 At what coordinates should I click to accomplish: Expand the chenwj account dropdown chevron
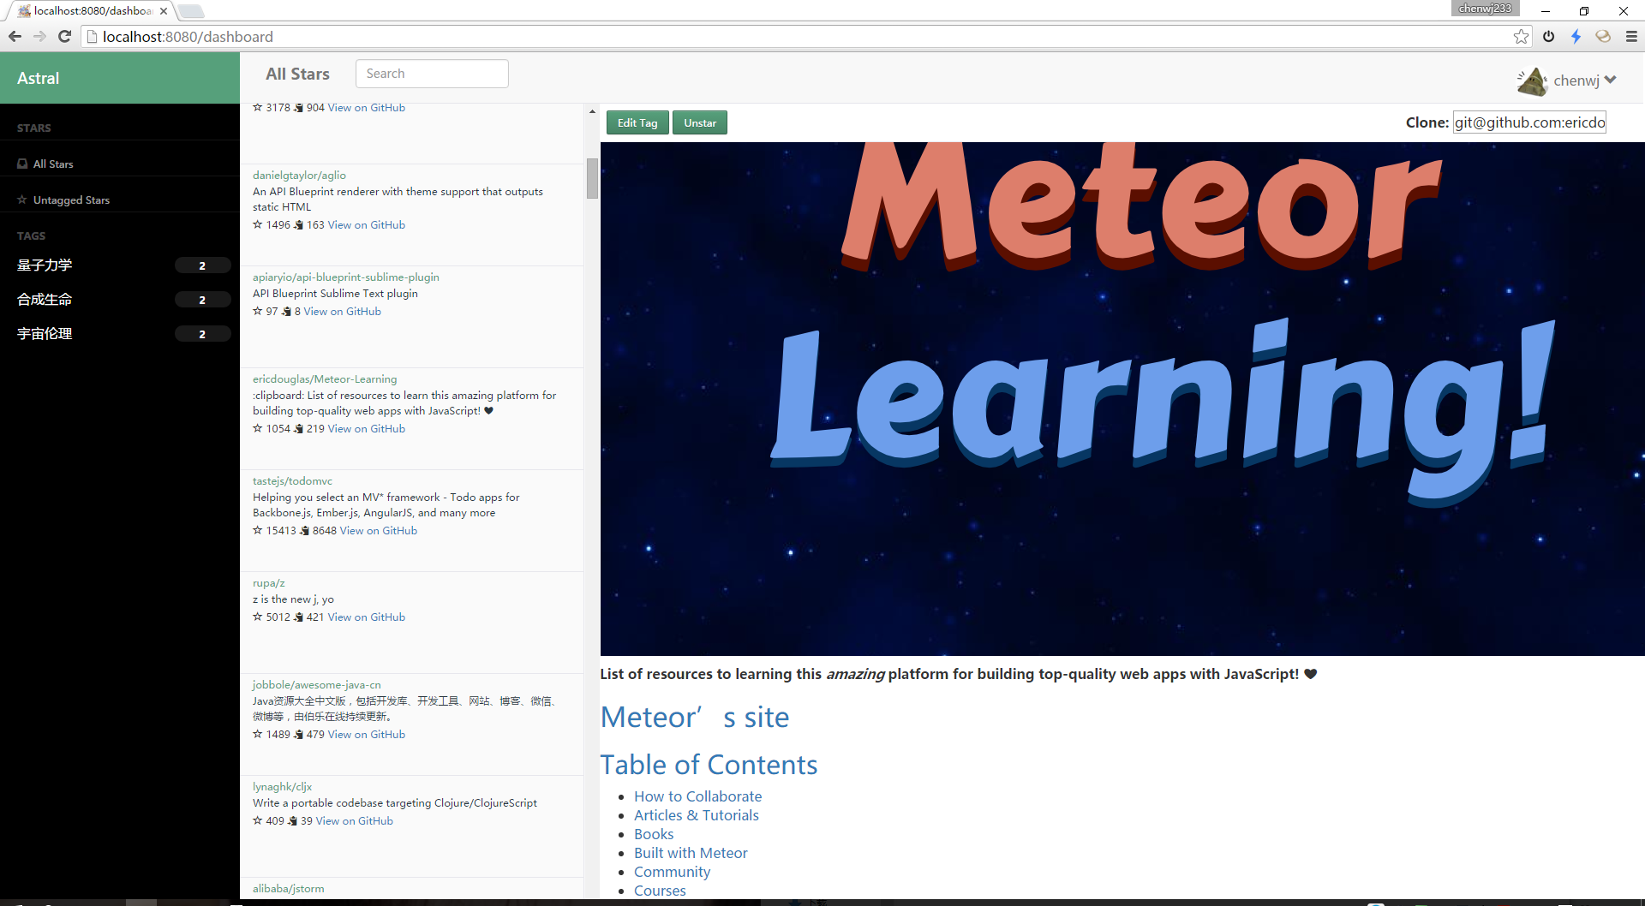1611,80
